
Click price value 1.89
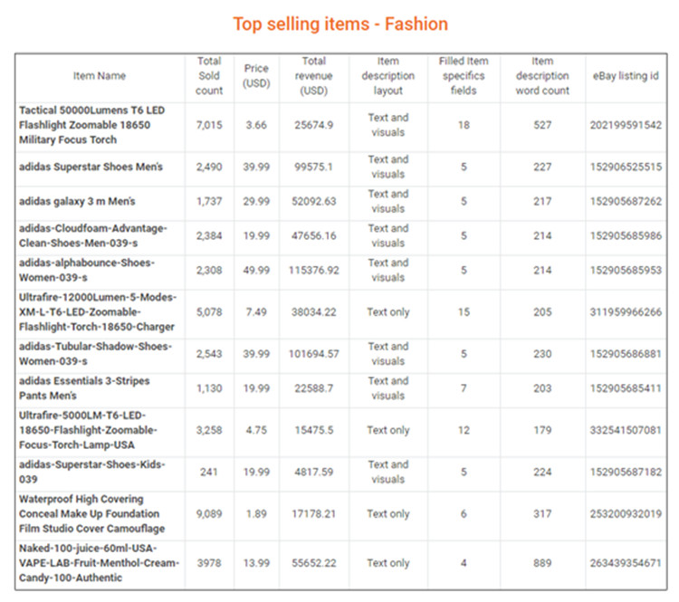pyautogui.click(x=256, y=514)
